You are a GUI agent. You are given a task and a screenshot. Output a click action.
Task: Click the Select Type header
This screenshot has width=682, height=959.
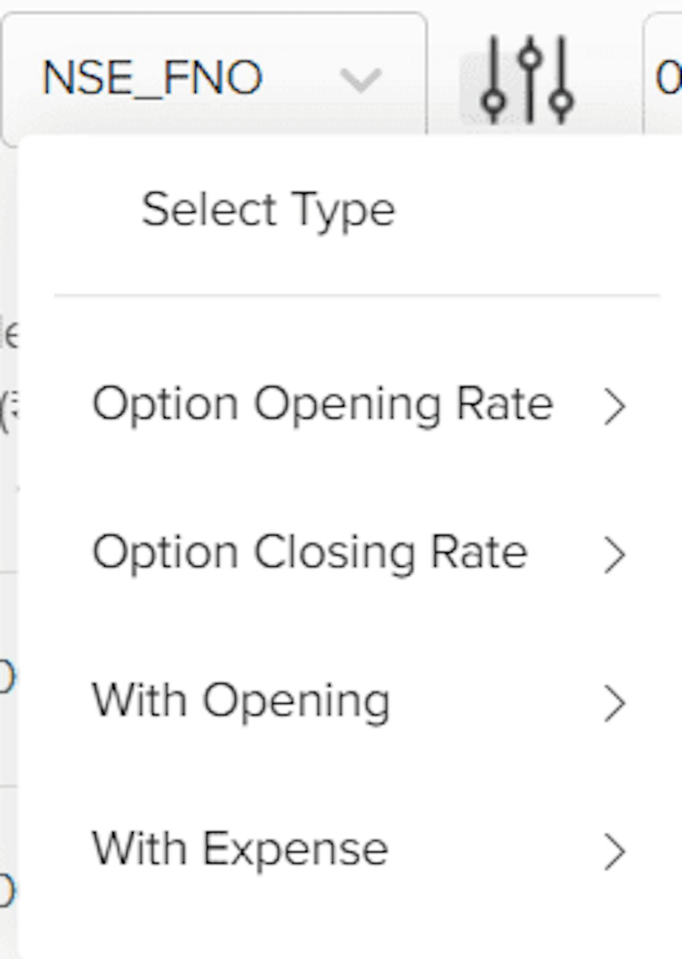[268, 211]
